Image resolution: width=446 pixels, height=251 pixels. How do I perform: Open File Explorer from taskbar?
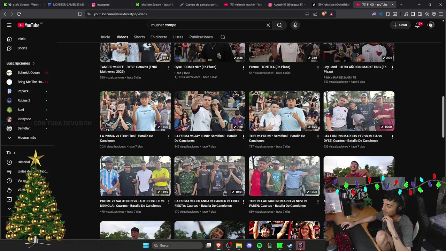point(239,245)
